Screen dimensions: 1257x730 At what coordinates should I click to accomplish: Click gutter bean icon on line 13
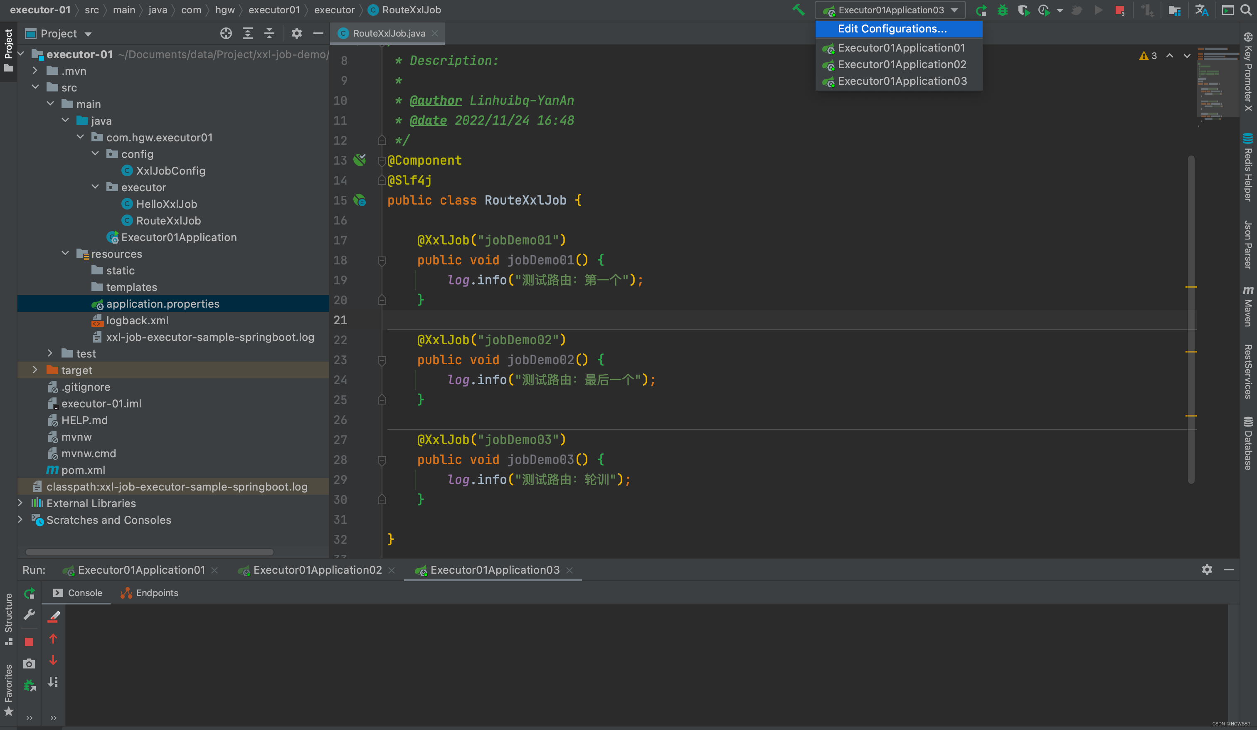360,160
